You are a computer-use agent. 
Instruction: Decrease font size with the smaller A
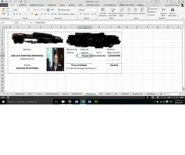tap(38, 10)
